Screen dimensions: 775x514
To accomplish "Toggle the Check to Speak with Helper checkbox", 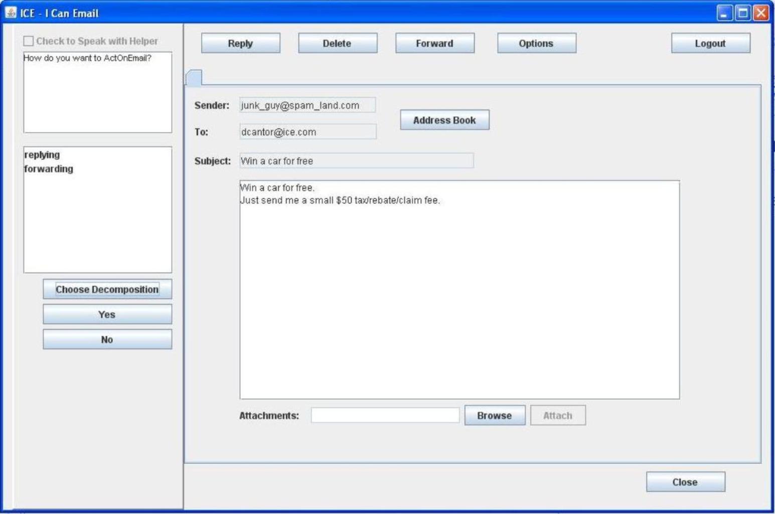I will tap(29, 41).
